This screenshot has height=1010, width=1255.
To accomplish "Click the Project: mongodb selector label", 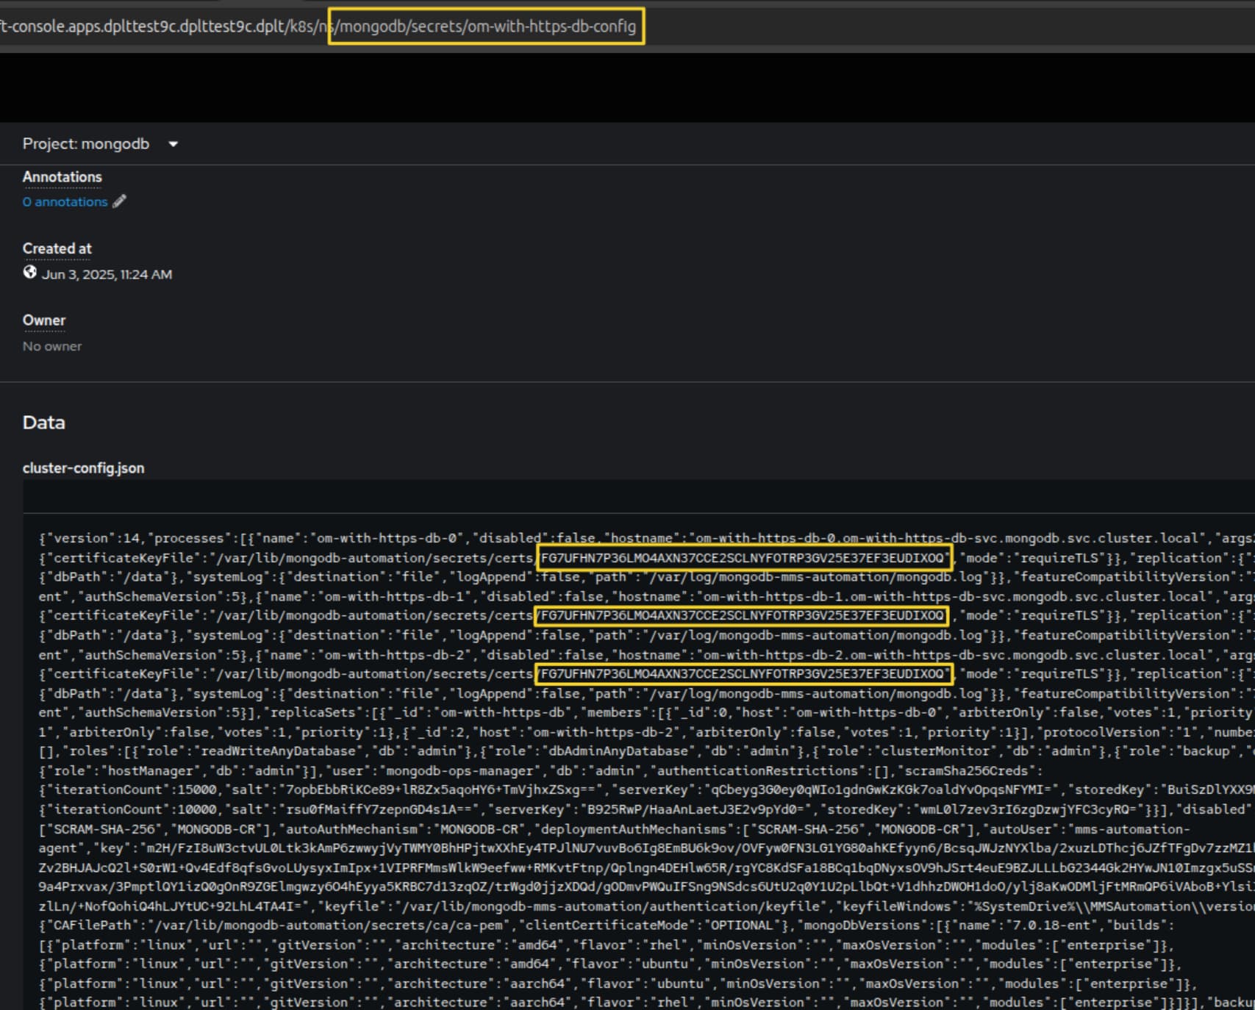I will click(x=86, y=144).
